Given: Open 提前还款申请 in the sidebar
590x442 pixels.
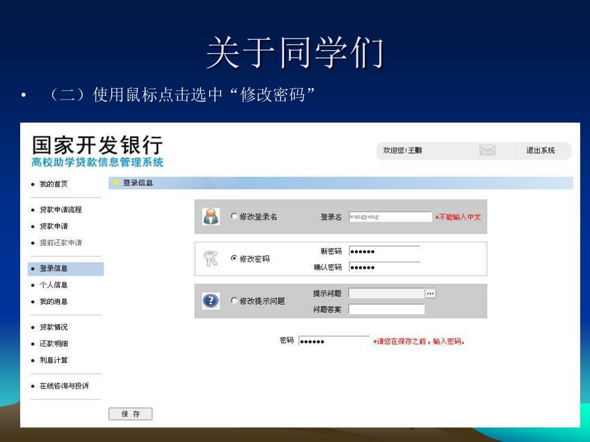Looking at the screenshot, I should [x=60, y=242].
